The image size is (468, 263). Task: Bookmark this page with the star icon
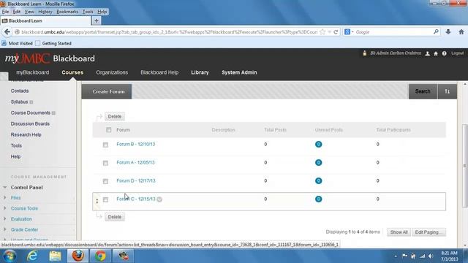pyautogui.click(x=322, y=32)
